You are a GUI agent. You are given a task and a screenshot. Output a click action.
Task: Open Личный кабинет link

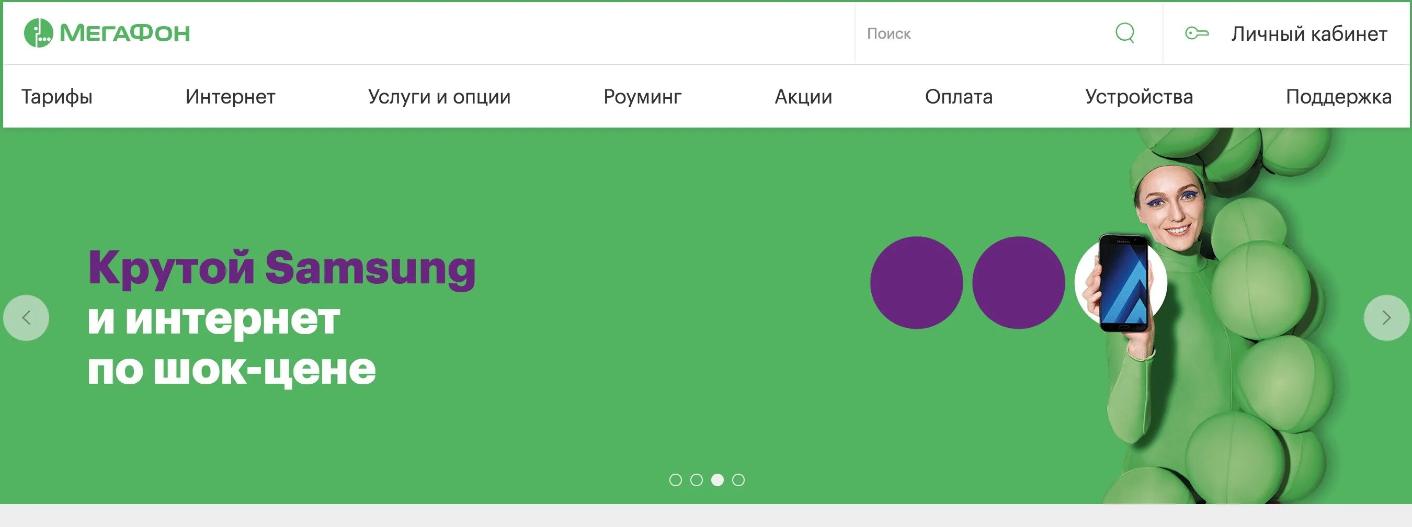1309,34
